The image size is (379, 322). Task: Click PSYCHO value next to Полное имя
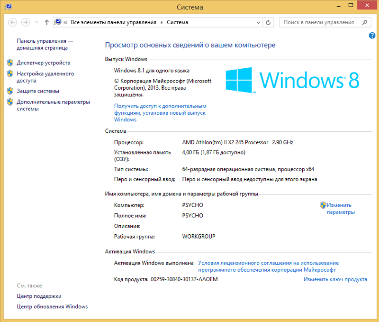click(x=193, y=216)
